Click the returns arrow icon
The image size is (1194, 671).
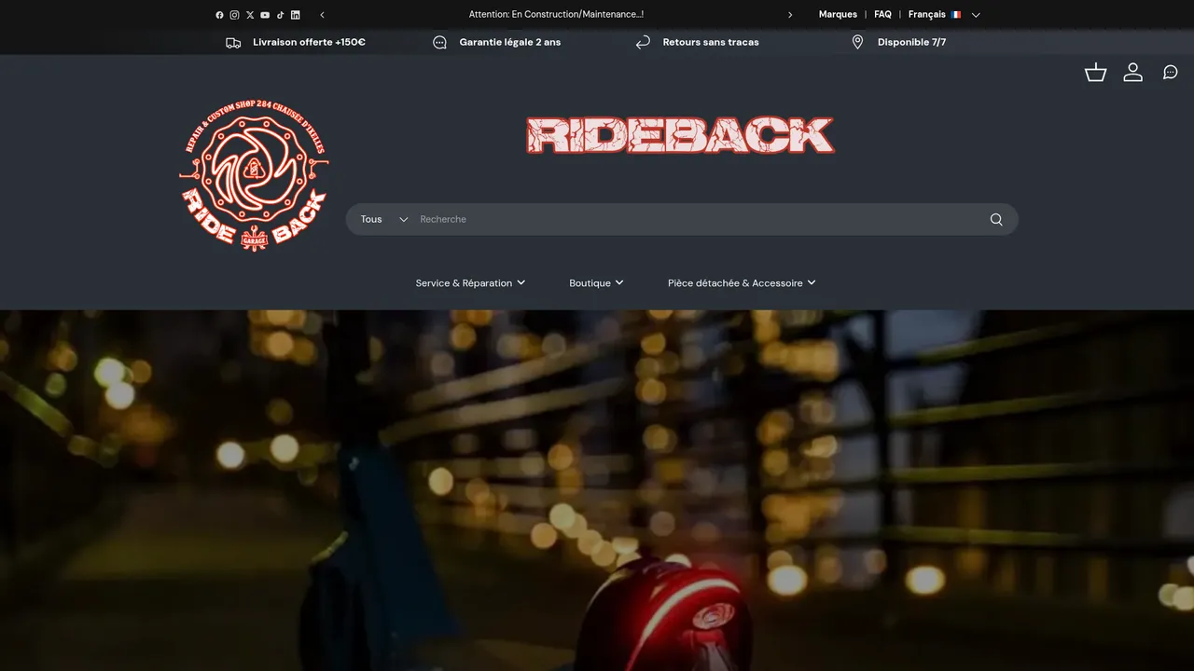pos(643,43)
